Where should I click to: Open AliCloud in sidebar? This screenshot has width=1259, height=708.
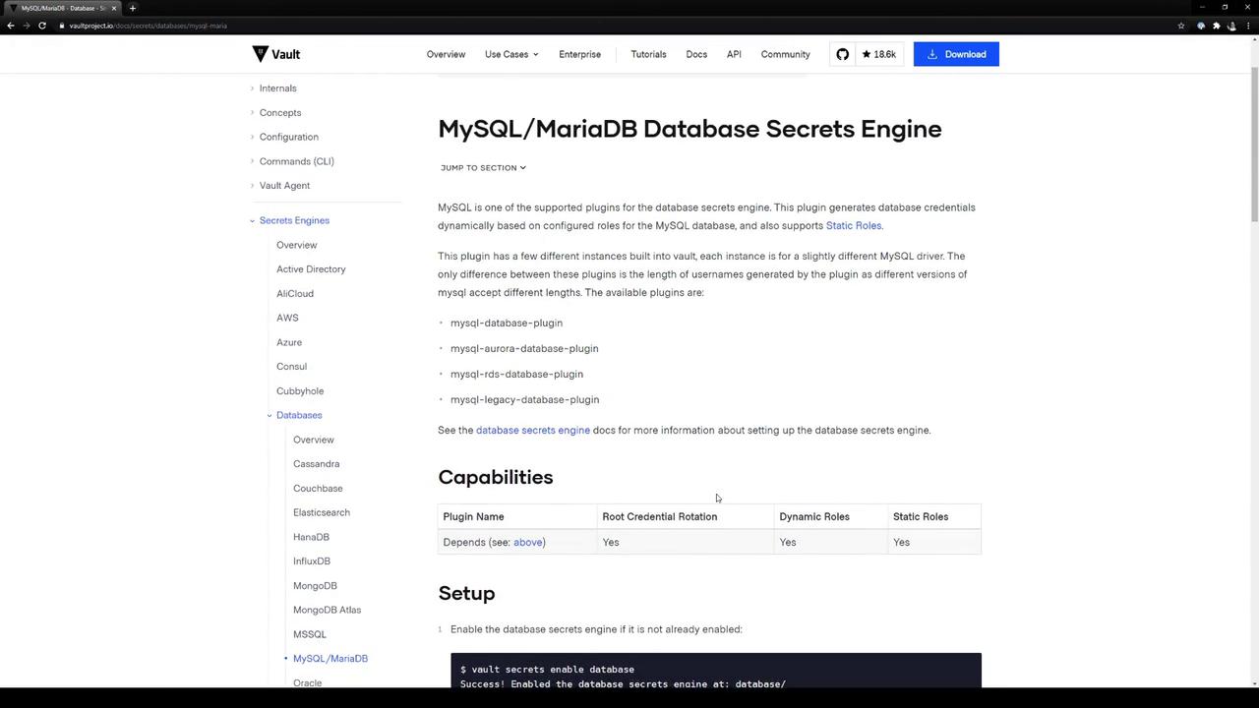pos(295,294)
